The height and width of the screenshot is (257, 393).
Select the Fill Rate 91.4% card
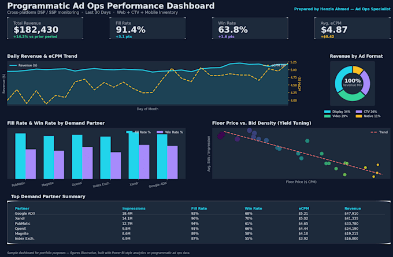coord(147,28)
